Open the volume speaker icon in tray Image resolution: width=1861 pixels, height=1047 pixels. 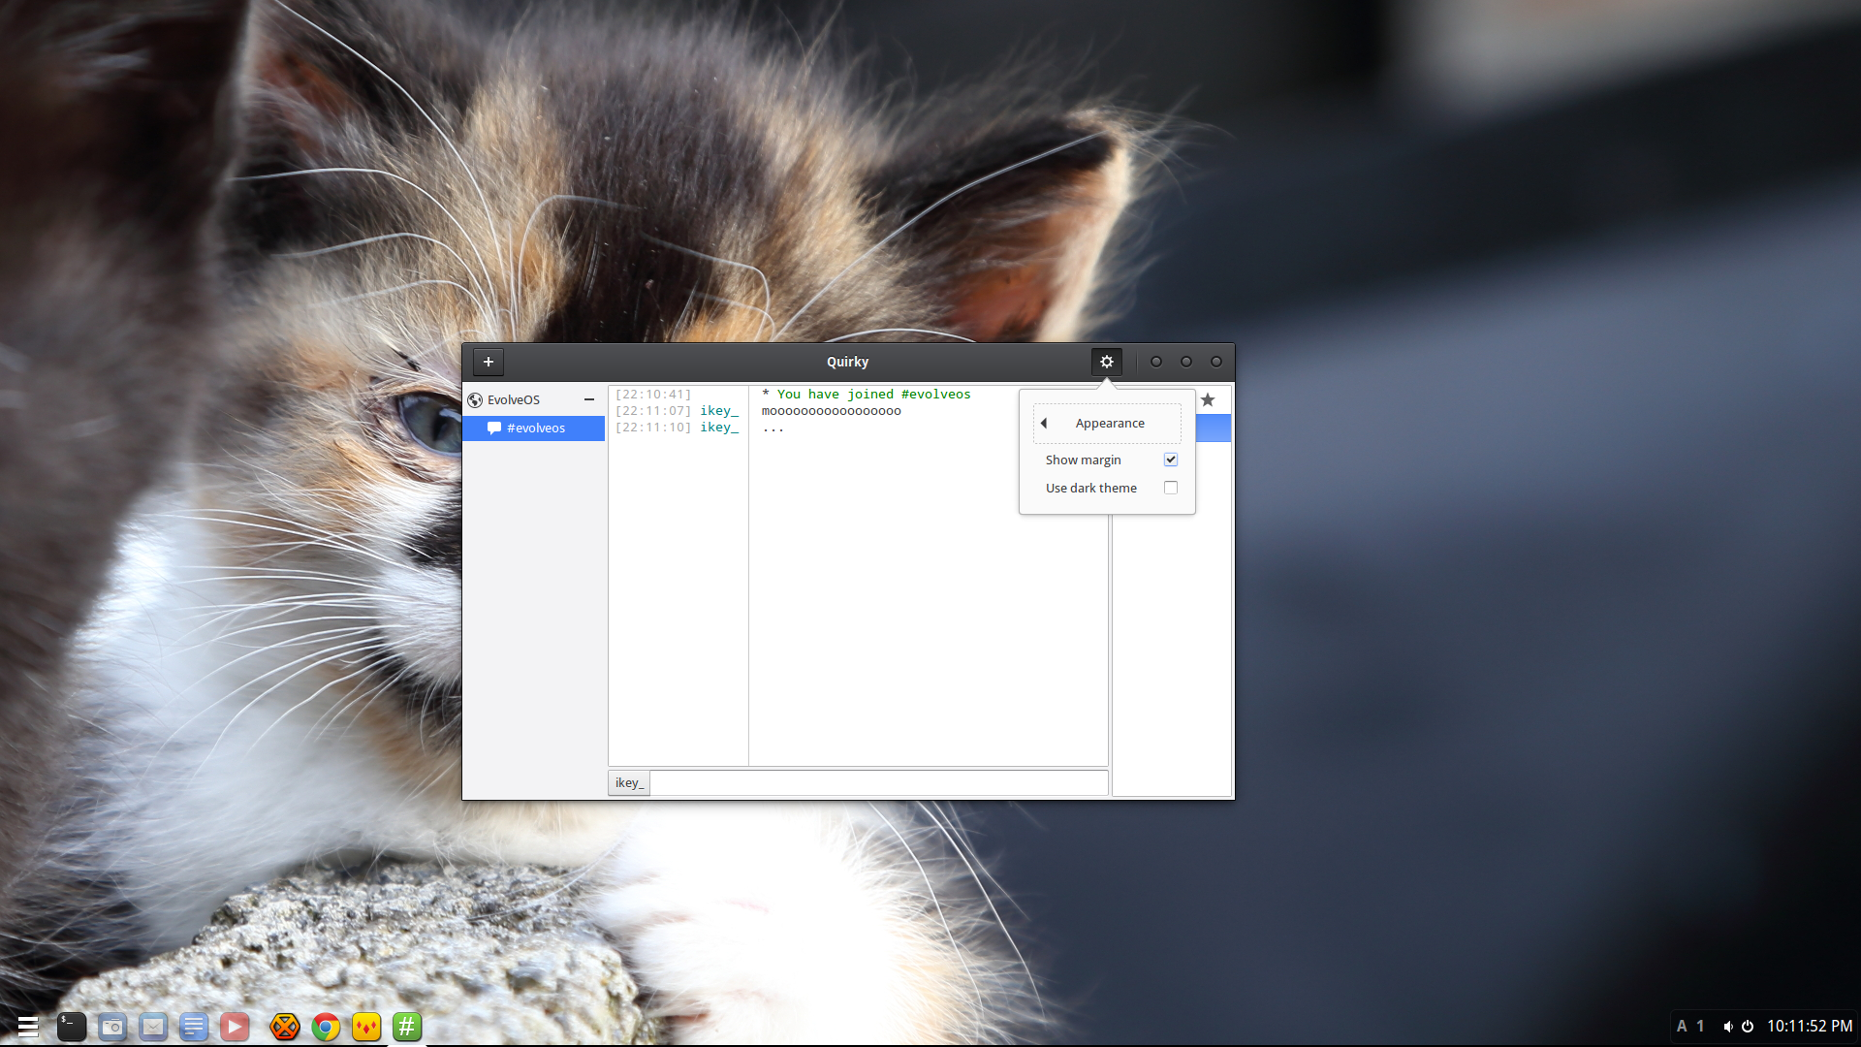click(1727, 1026)
